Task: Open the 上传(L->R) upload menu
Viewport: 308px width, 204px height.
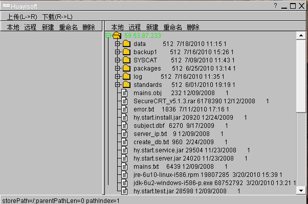Action: click(22, 17)
